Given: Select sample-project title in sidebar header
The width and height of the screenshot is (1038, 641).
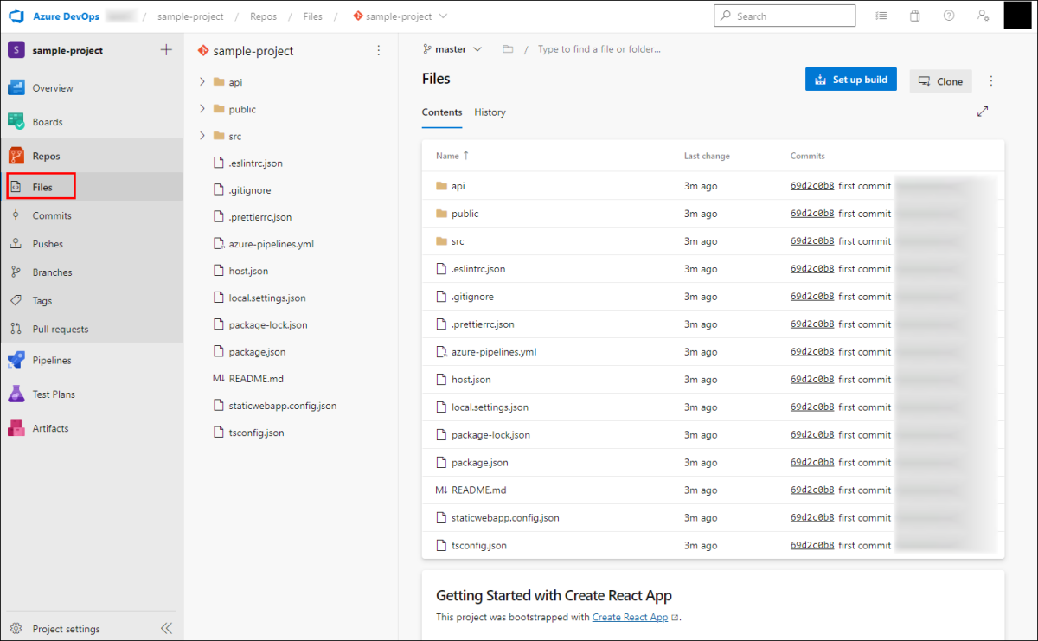Looking at the screenshot, I should tap(67, 50).
